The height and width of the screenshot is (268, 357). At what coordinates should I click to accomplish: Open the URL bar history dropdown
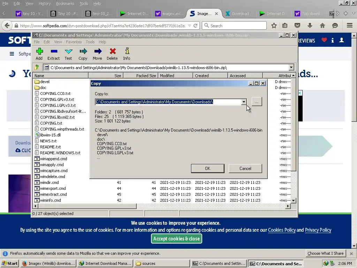point(189,26)
